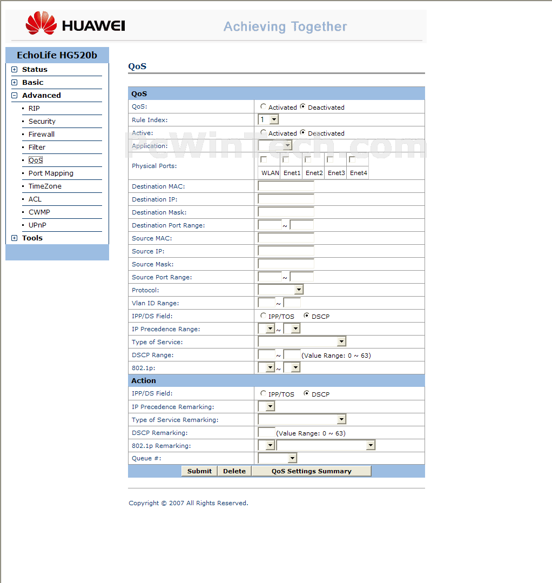Open Type of Service Remarking dropdown
The width and height of the screenshot is (552, 583).
point(302,419)
